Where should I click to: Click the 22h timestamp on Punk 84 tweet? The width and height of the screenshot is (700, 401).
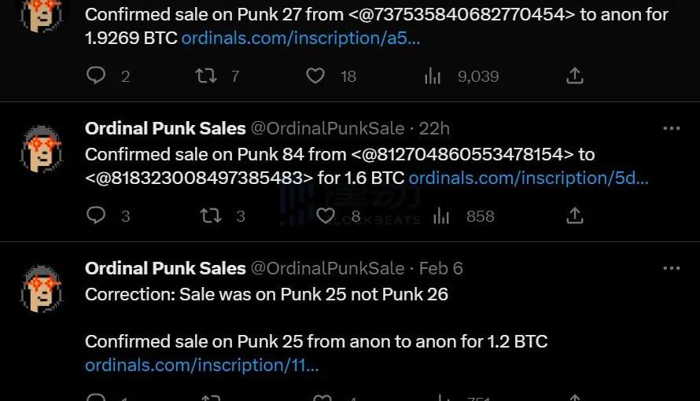point(434,128)
